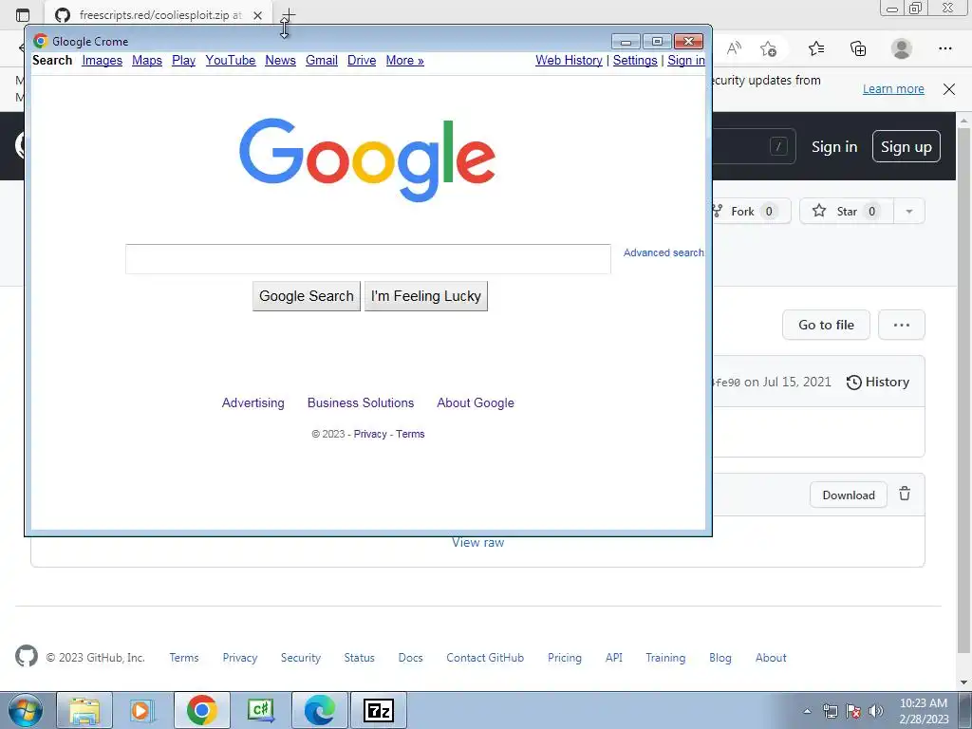Select the bold Search item in the top bar
Image resolution: width=972 pixels, height=729 pixels.
click(x=52, y=60)
